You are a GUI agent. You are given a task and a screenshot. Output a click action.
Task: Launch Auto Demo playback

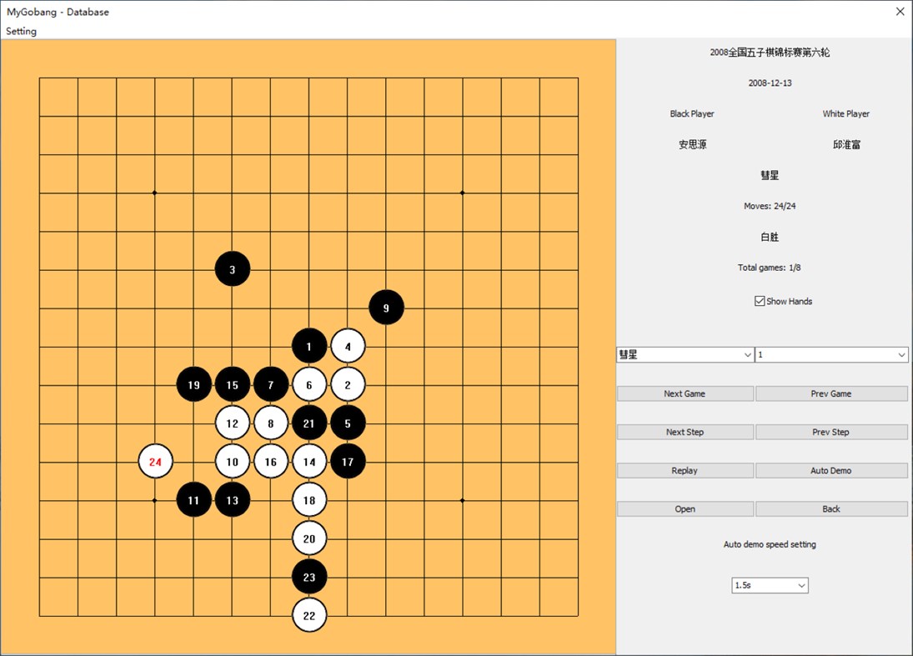pos(831,470)
